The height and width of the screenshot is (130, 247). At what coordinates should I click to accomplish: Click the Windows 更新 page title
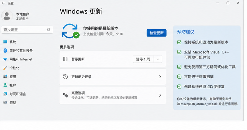81,11
